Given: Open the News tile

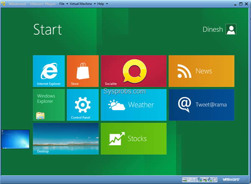Looking at the screenshot, I should point(201,71).
